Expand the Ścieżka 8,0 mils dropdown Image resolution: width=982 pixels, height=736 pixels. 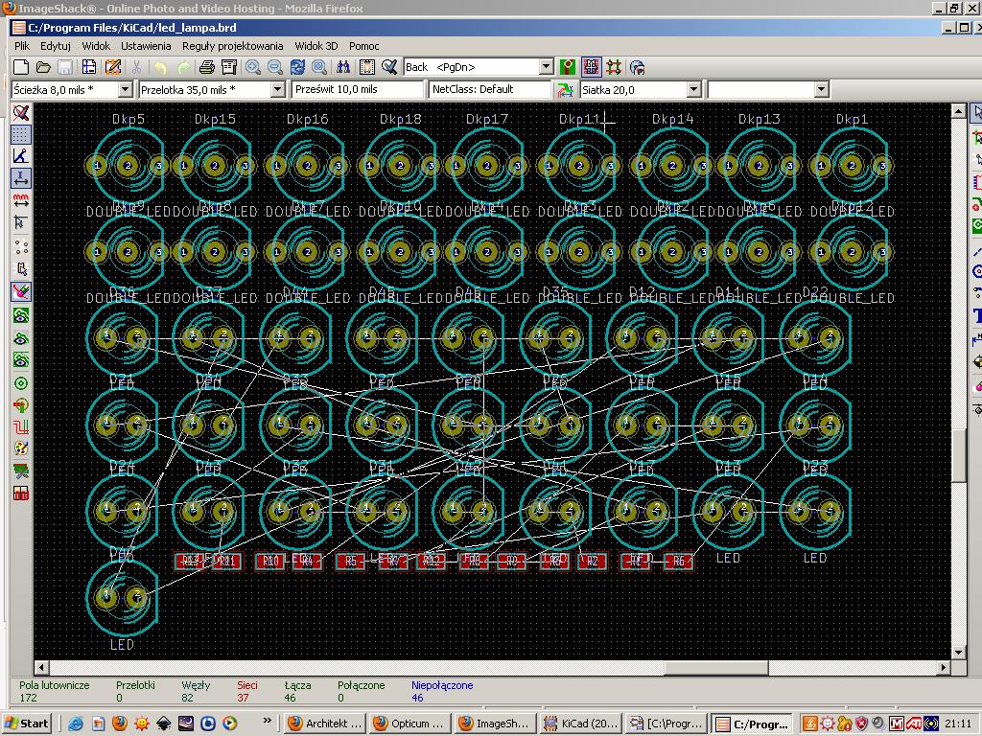click(x=125, y=89)
